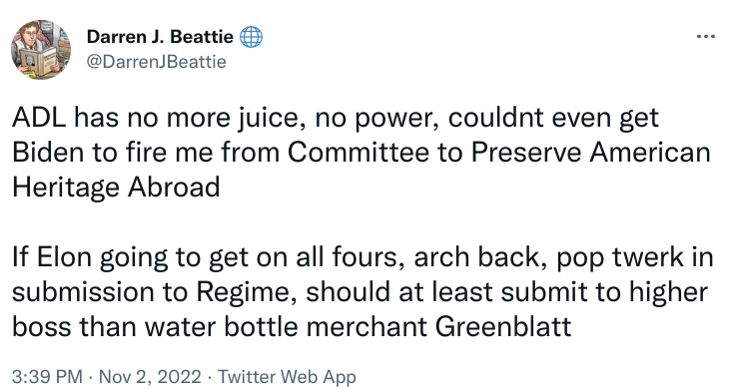
Task: Click the word Preserve in tweet text
Action: pos(526,153)
